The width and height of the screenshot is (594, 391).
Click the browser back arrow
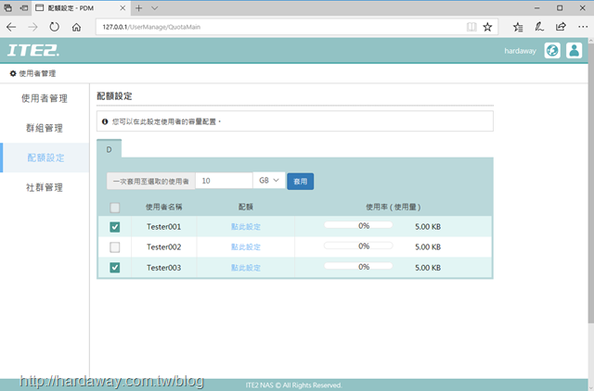pyautogui.click(x=11, y=27)
